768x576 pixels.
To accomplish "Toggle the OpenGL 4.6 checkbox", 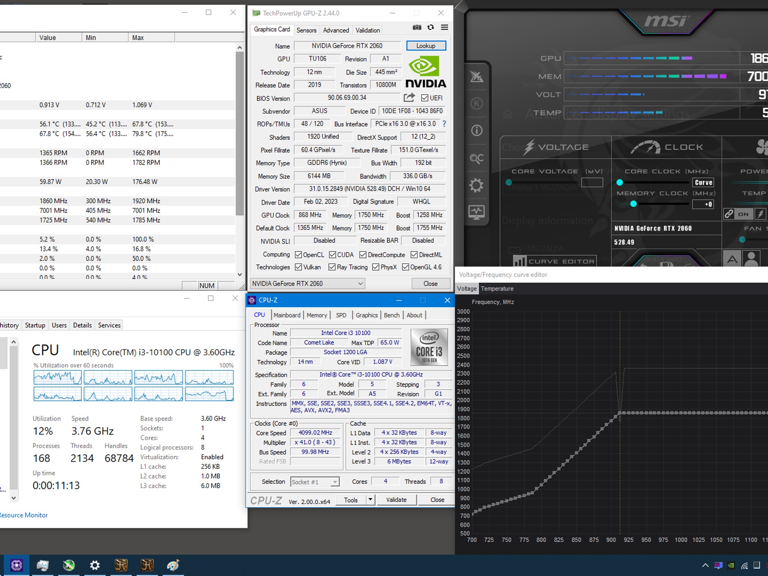I will click(x=405, y=267).
